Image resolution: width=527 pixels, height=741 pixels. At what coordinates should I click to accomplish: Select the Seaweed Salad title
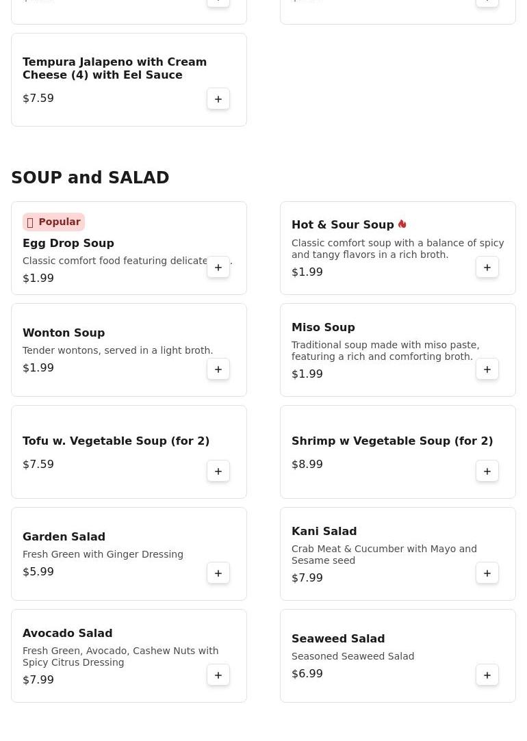click(338, 638)
